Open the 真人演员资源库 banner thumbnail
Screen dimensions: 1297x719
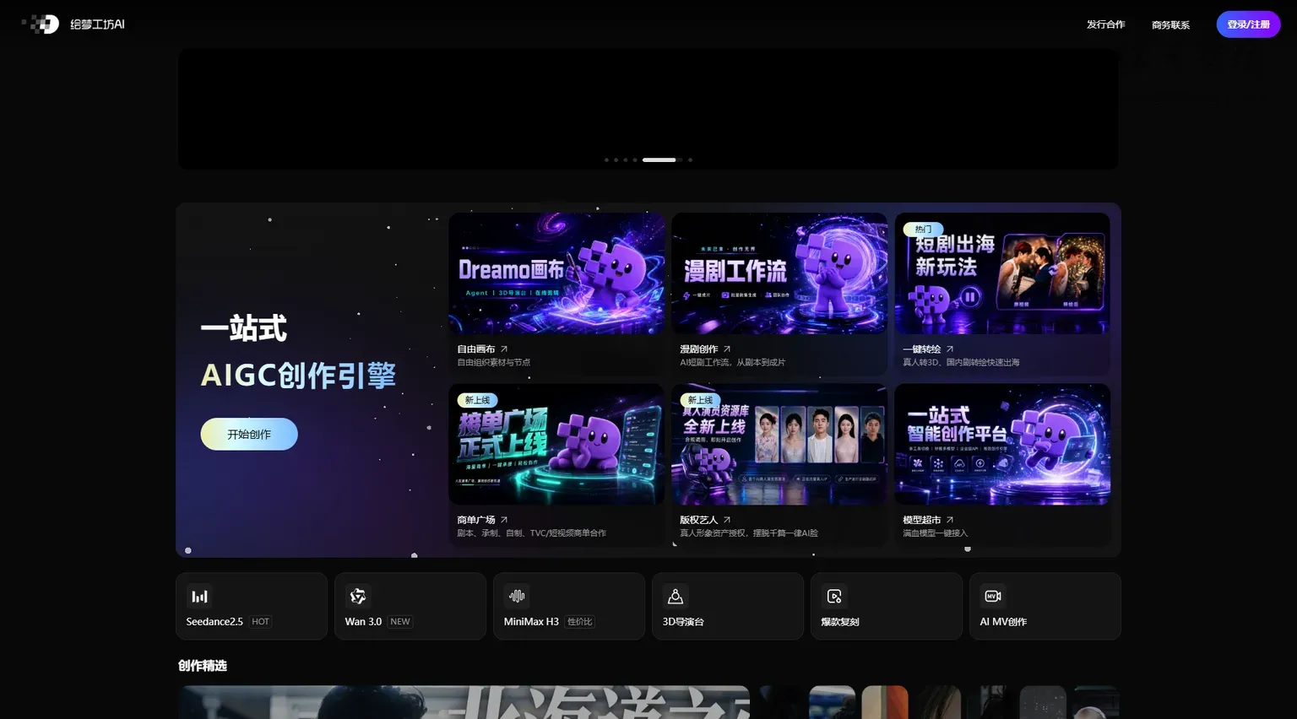[x=779, y=445]
